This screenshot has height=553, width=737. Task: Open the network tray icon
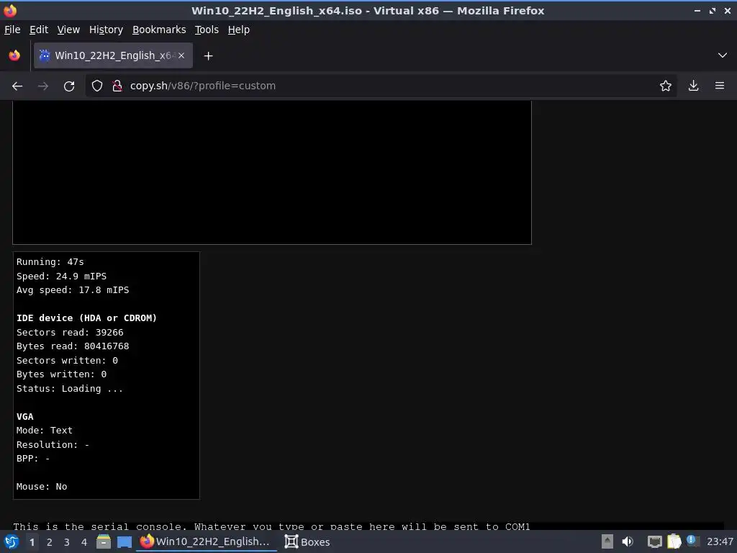click(x=654, y=541)
